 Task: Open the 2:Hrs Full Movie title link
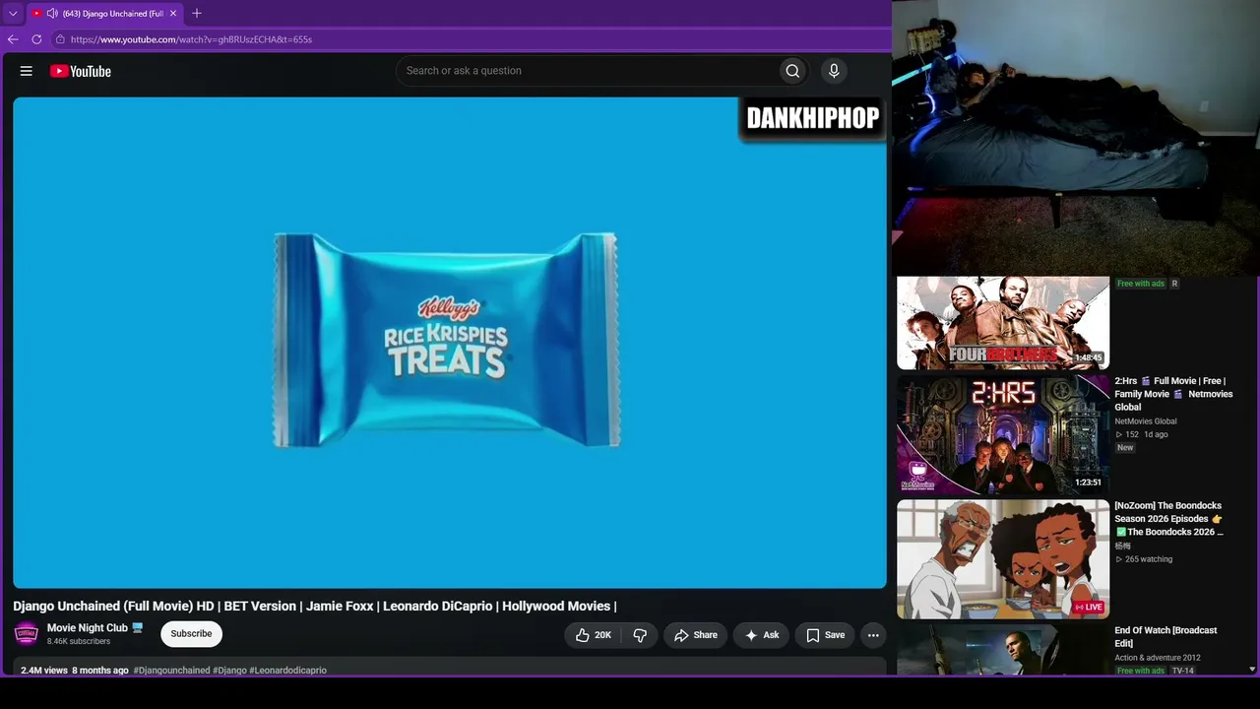coord(1173,394)
